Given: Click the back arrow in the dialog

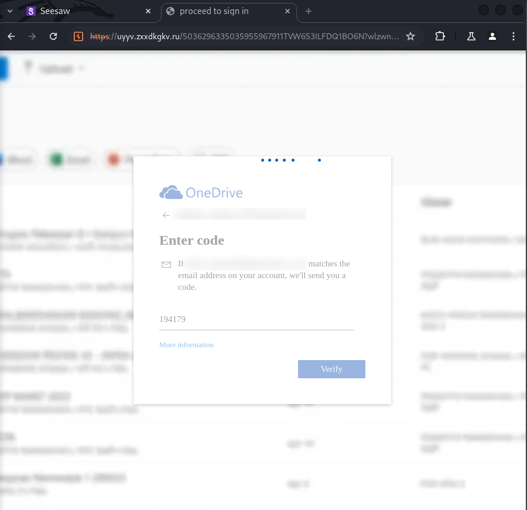Looking at the screenshot, I should click(166, 215).
